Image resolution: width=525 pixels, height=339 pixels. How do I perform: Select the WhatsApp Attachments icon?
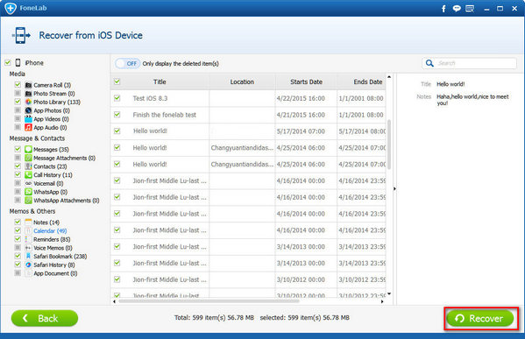point(28,200)
